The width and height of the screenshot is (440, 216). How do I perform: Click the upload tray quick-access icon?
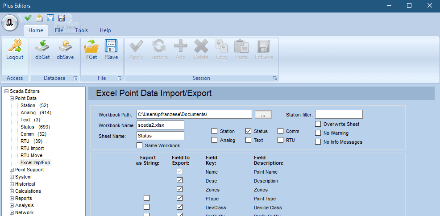click(x=39, y=18)
